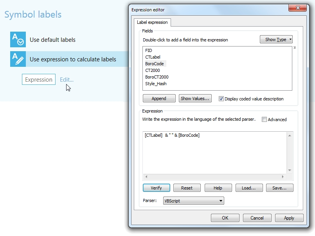Choose the 'Use default labels' text option
Viewport: 315px width, 236px height.
click(53, 40)
